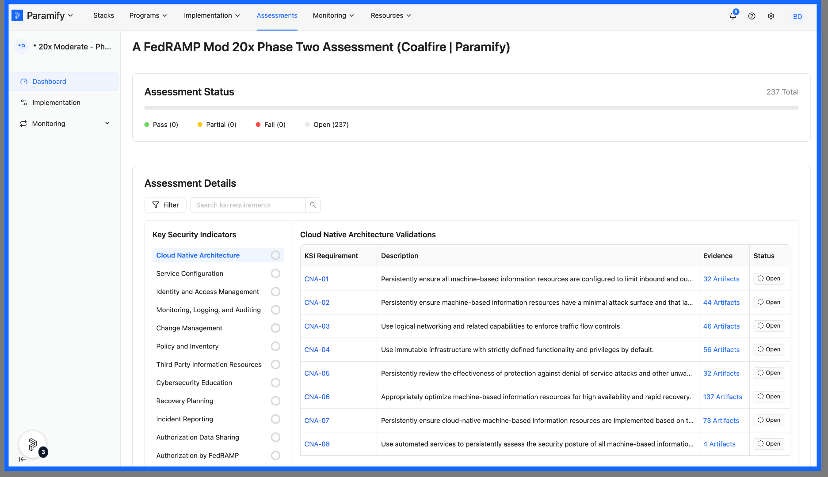The height and width of the screenshot is (477, 828).
Task: Click the Monitoring cycle icon in sidebar
Action: tap(23, 124)
